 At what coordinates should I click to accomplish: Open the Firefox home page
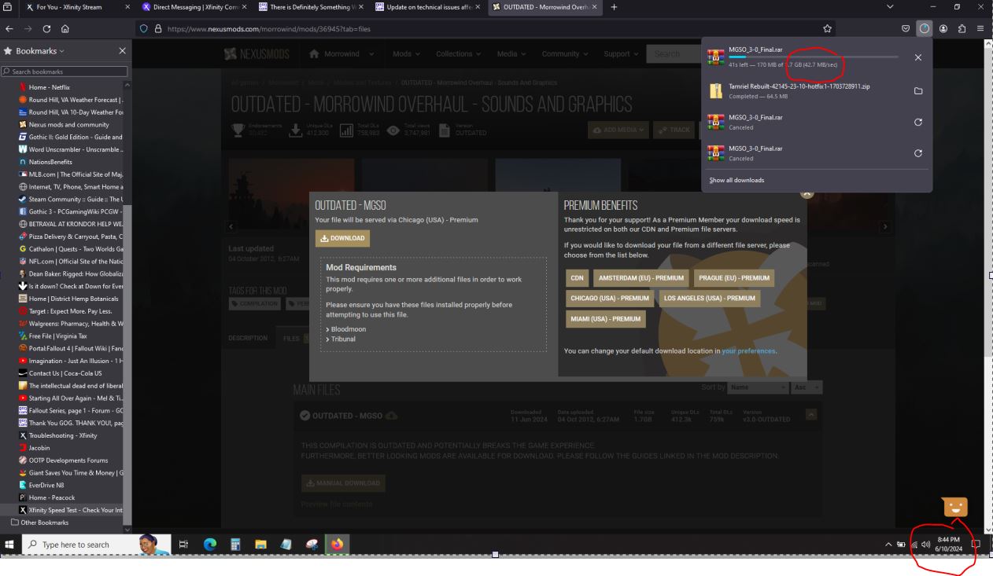pyautogui.click(x=66, y=29)
